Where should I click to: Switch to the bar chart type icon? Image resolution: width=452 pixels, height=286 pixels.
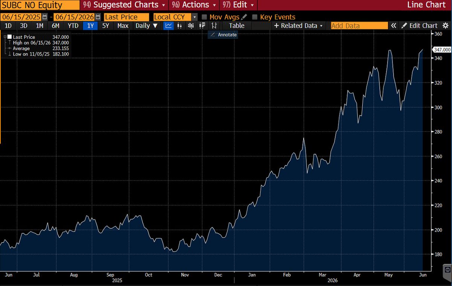[180, 26]
